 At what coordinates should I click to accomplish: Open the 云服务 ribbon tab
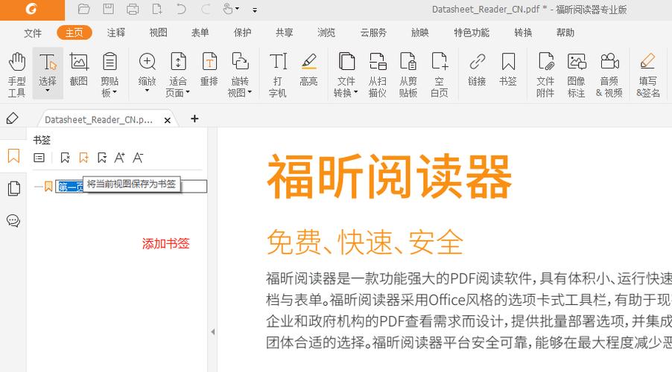coord(373,33)
